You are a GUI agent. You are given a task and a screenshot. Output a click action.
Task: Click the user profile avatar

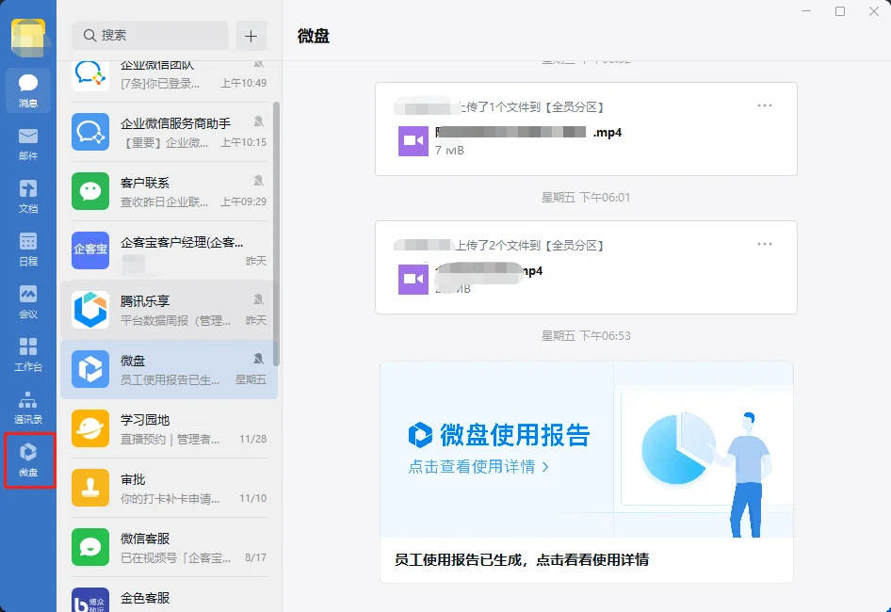28,38
